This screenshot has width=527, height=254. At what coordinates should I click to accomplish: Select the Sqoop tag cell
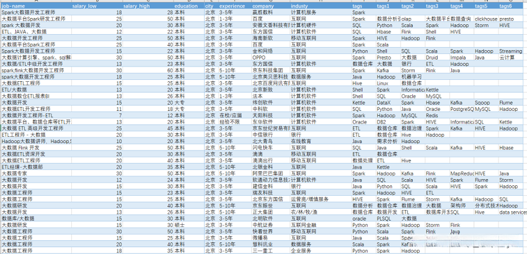click(486, 103)
